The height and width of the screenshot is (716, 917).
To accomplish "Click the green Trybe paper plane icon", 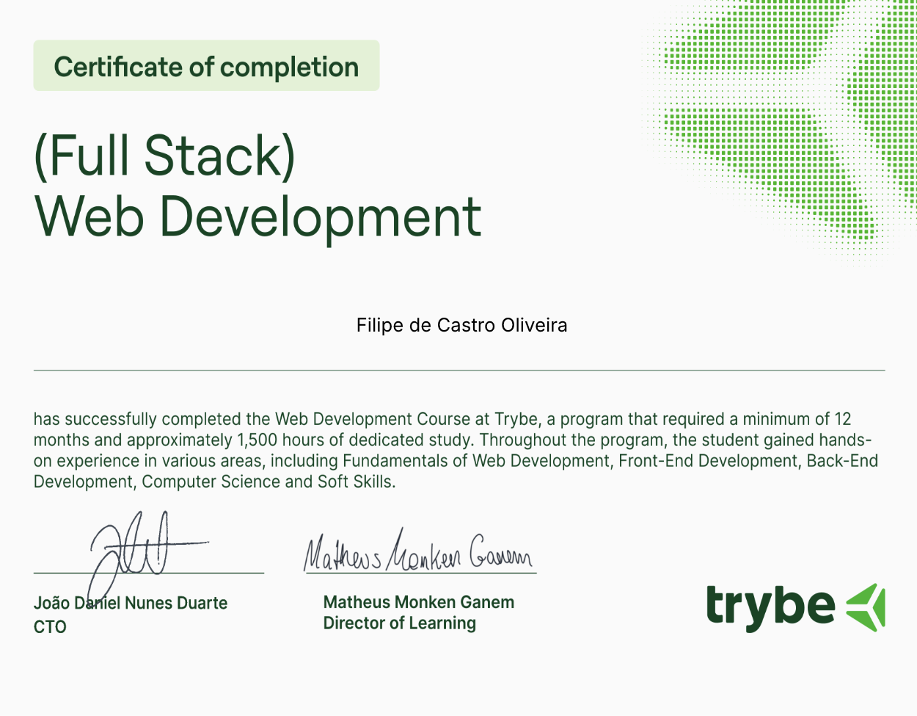I will coord(867,607).
